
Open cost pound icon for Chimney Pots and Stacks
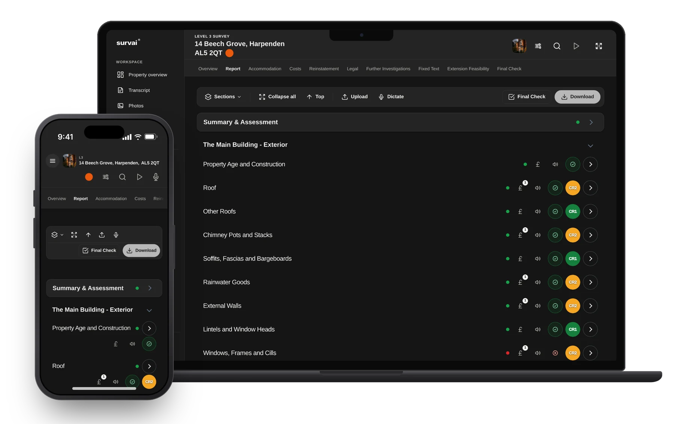[x=520, y=235]
